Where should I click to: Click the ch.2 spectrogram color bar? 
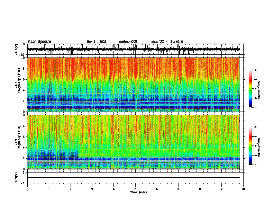(x=250, y=146)
